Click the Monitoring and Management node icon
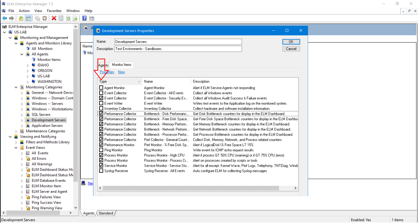The height and width of the screenshot is (223, 418). [x=16, y=38]
